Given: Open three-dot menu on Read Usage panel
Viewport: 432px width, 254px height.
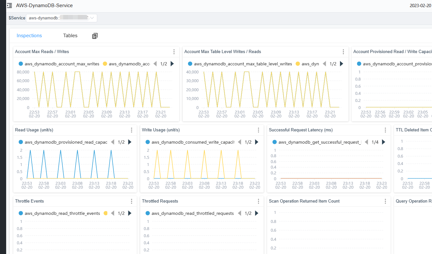Looking at the screenshot, I should point(132,130).
